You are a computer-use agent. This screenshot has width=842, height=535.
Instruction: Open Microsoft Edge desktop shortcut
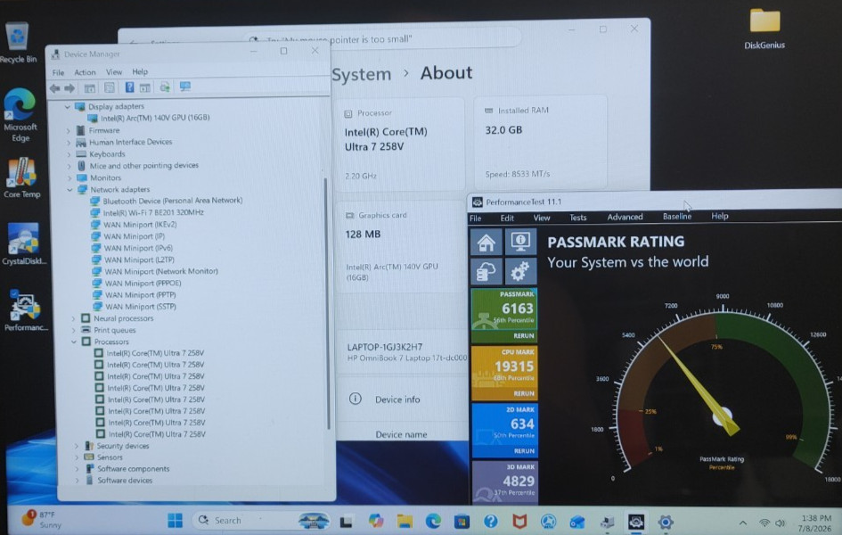click(20, 115)
